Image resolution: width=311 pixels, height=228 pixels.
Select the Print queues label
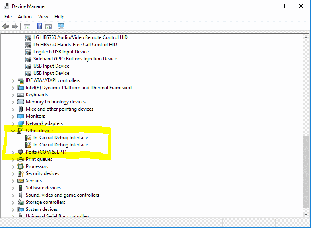(x=39, y=159)
